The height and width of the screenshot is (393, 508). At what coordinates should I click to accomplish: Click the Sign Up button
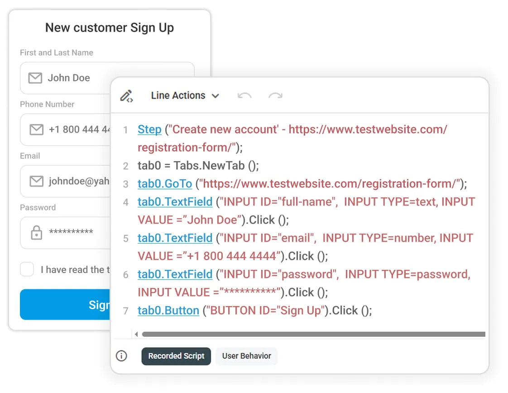[x=68, y=305]
